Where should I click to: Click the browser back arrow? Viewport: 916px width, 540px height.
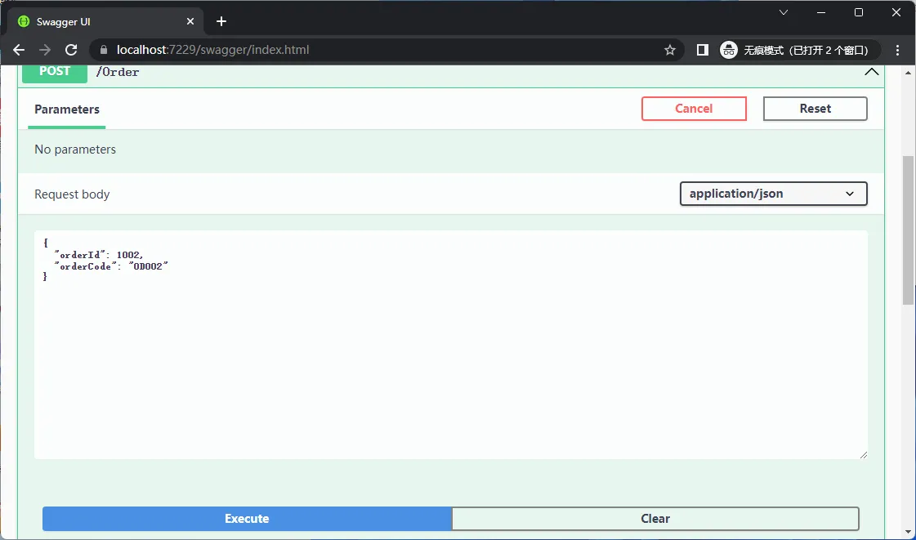coord(19,50)
